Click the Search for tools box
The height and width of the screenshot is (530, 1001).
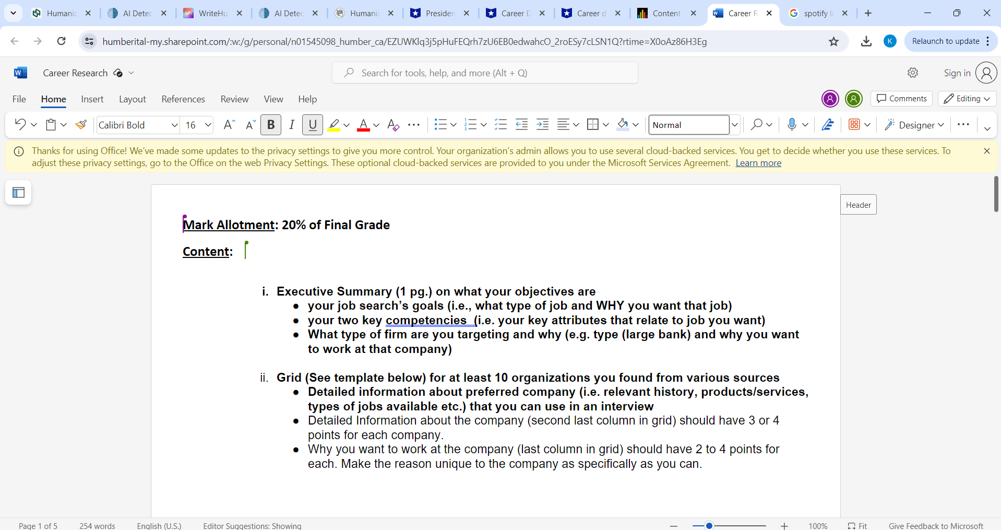pyautogui.click(x=485, y=73)
